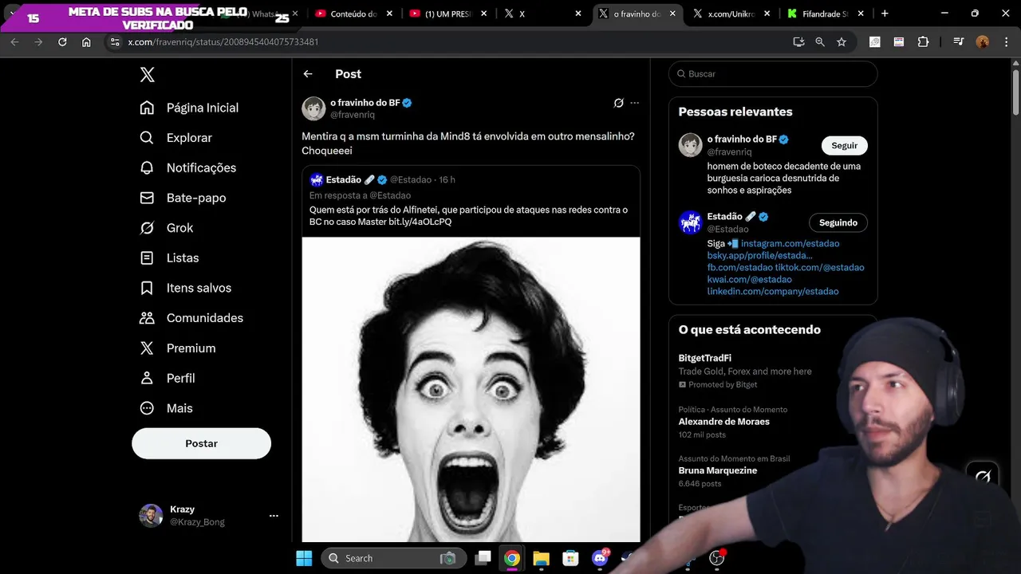1021x574 pixels.
Task: Open Krazy account options (three dots)
Action: click(274, 516)
